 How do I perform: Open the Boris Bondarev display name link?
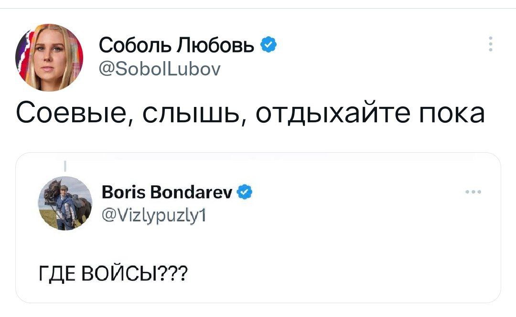[x=167, y=193]
